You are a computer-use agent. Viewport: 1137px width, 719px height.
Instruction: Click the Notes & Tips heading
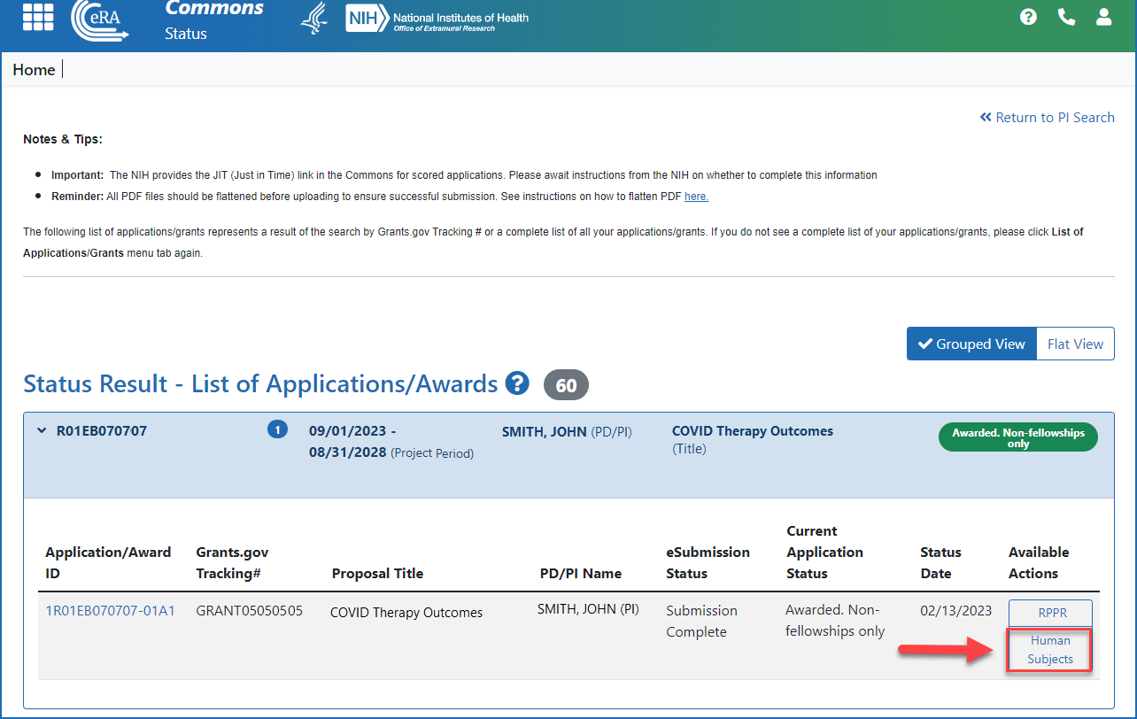[63, 139]
